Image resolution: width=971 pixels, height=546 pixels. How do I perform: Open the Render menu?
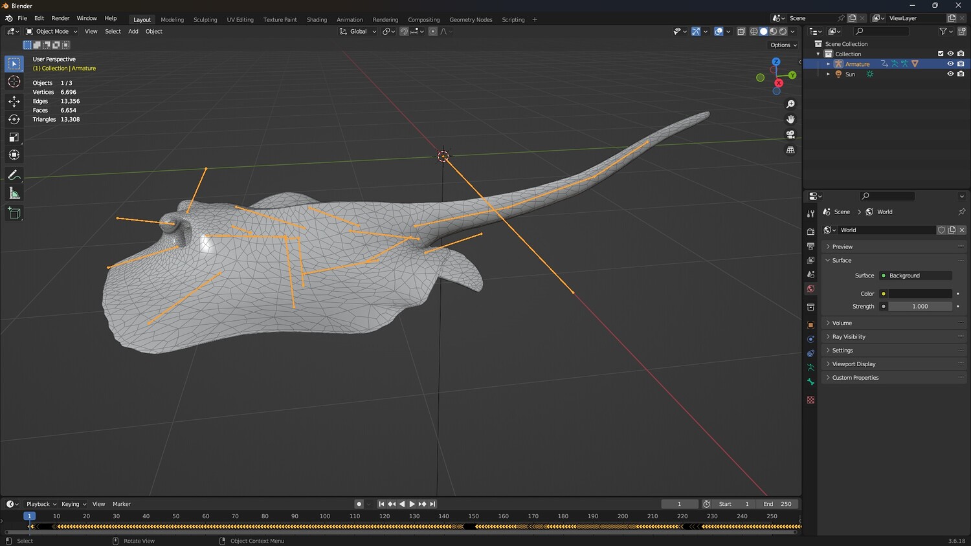[x=60, y=18]
